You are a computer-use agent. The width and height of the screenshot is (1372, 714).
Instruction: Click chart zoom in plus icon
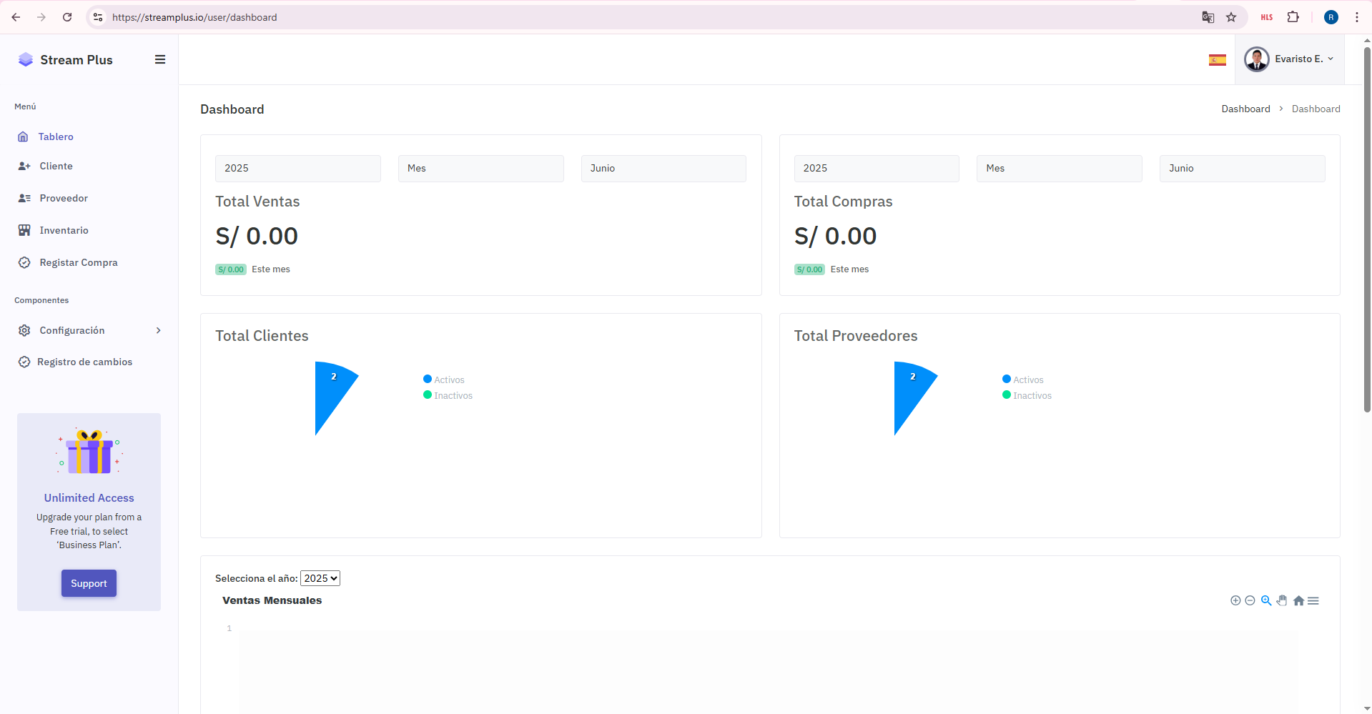tap(1235, 600)
